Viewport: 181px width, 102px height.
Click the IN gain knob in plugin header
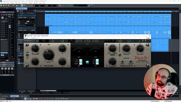pos(53,41)
